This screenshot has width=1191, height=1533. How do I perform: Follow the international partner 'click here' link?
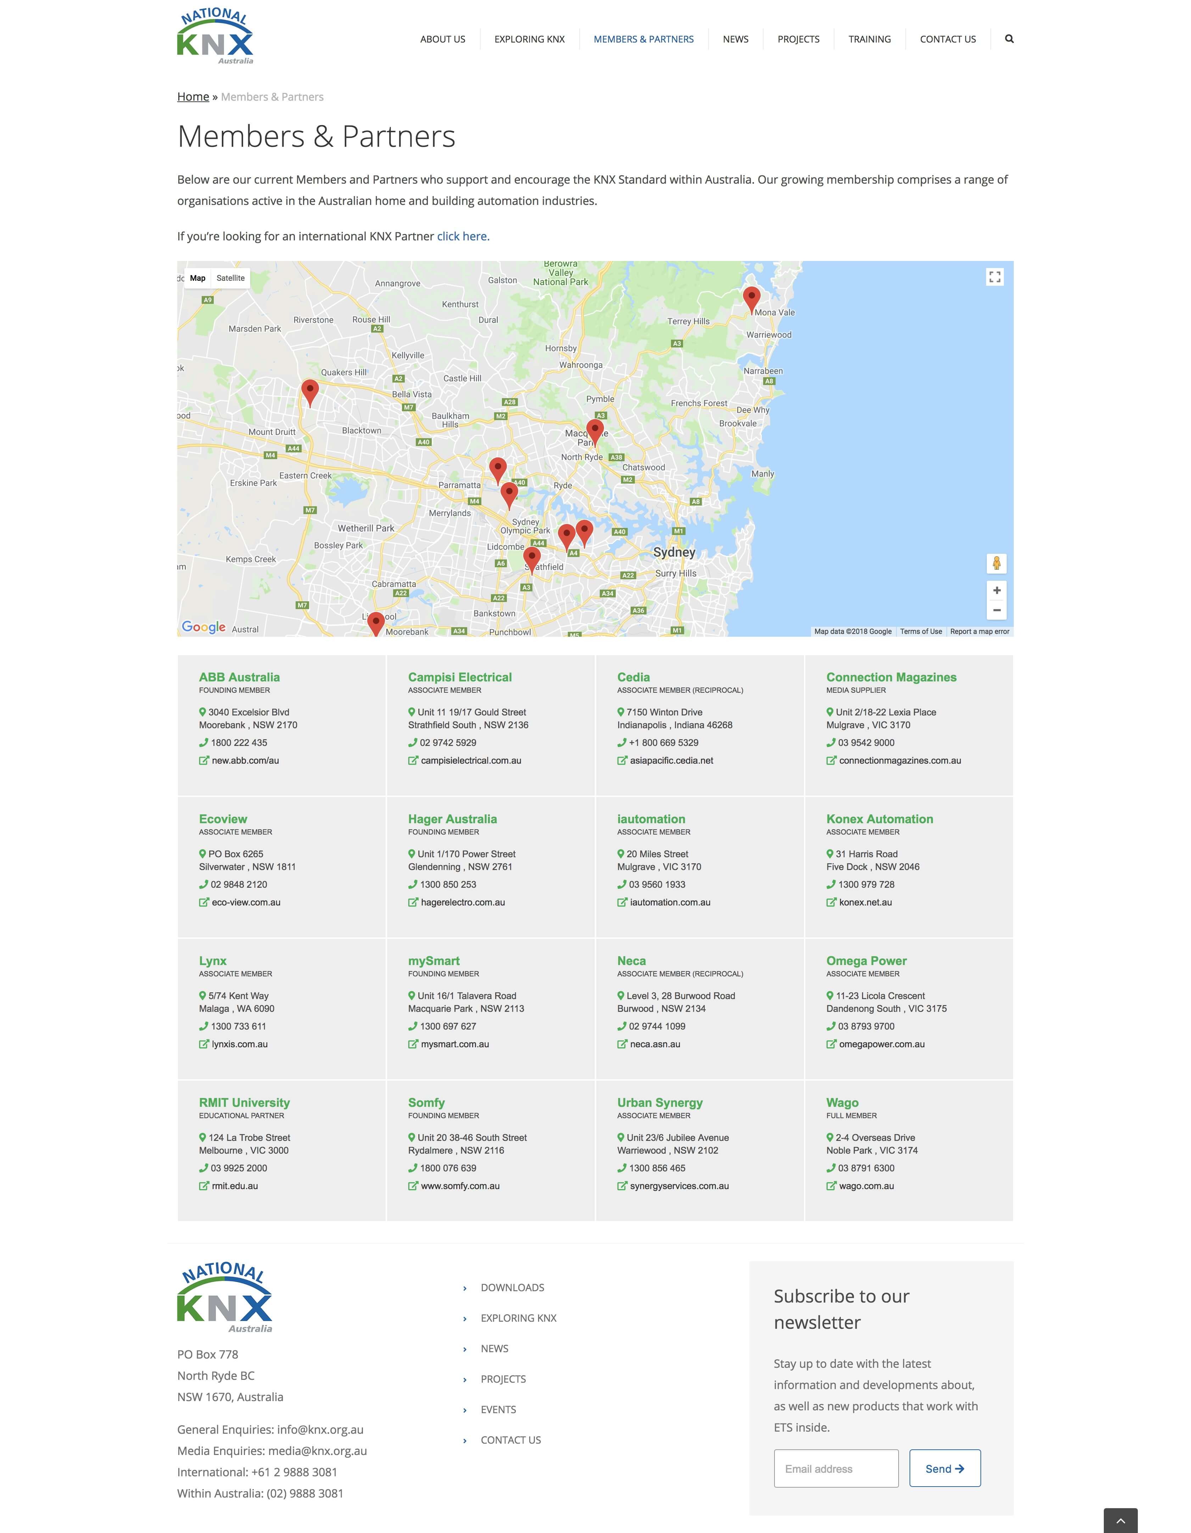coord(463,236)
